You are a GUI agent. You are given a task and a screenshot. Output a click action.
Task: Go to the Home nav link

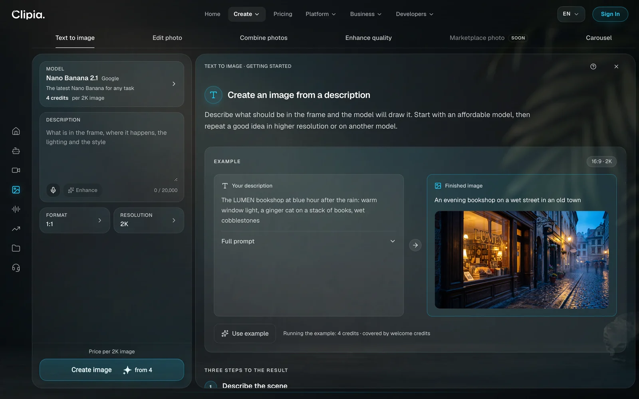click(212, 14)
